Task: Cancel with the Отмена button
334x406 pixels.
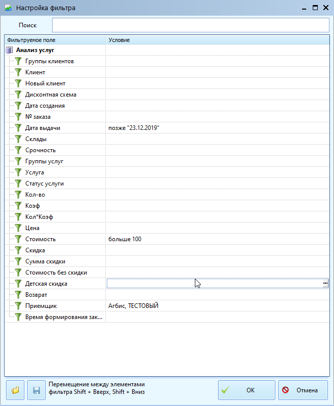Action: (303, 390)
